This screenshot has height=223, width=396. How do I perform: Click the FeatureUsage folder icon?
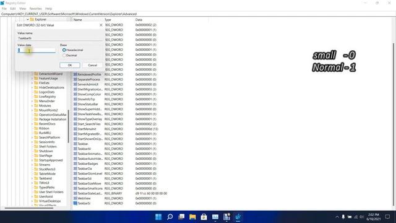[36, 79]
